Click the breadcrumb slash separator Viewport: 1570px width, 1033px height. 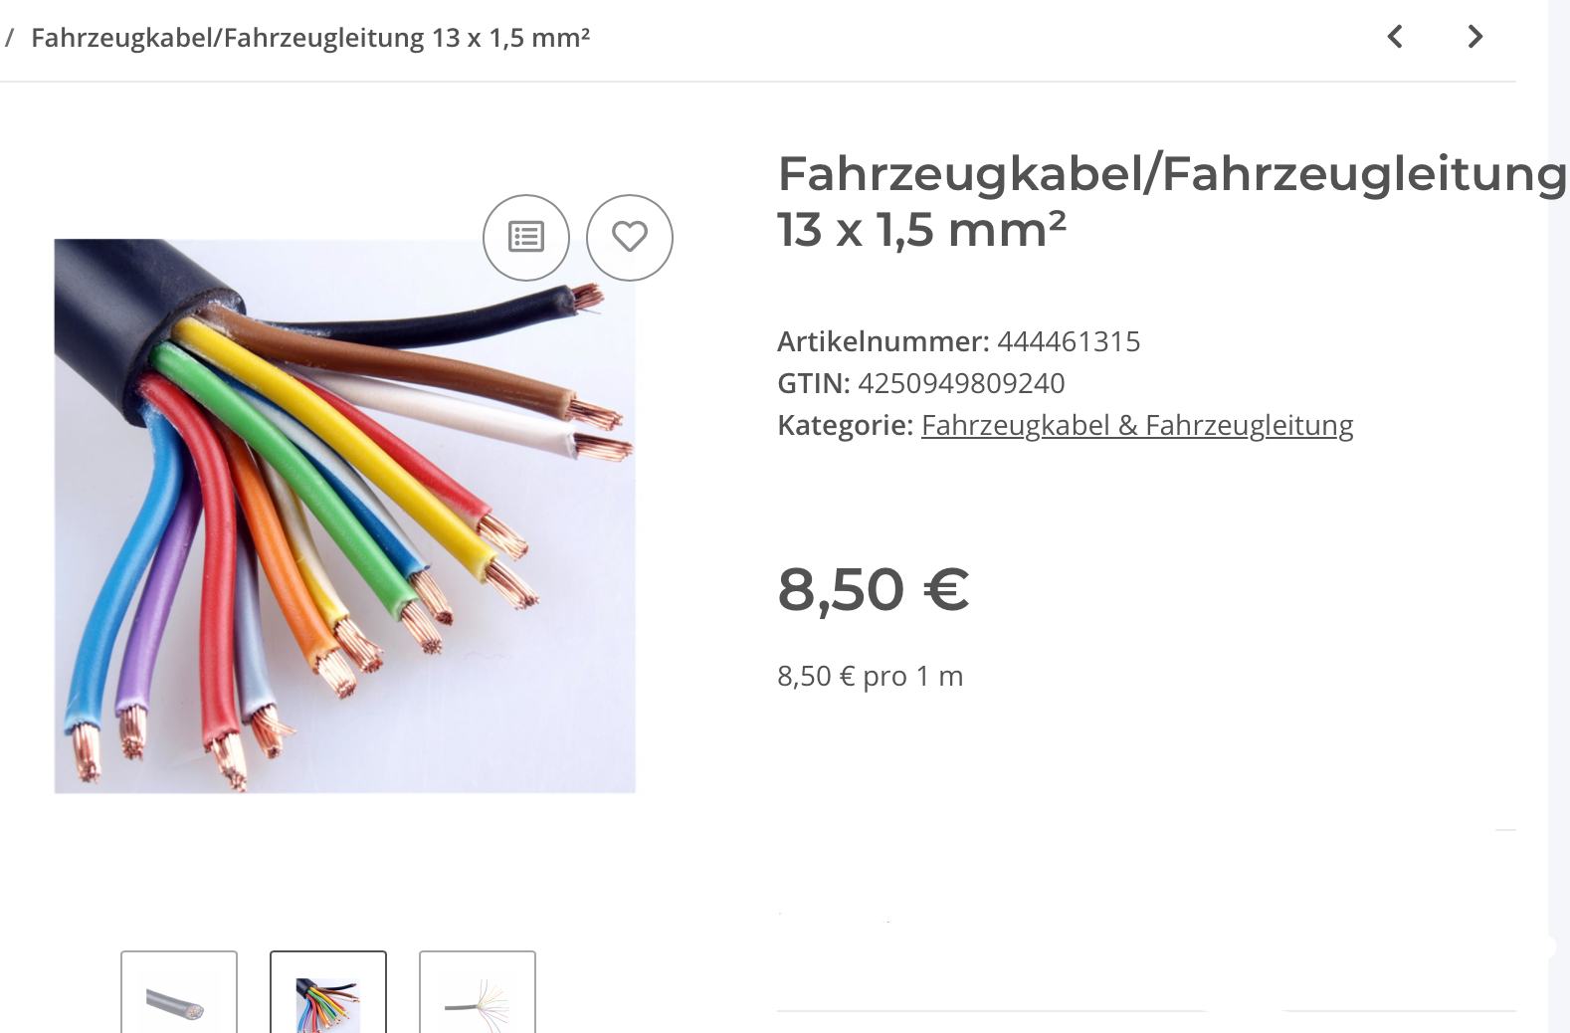[x=10, y=38]
